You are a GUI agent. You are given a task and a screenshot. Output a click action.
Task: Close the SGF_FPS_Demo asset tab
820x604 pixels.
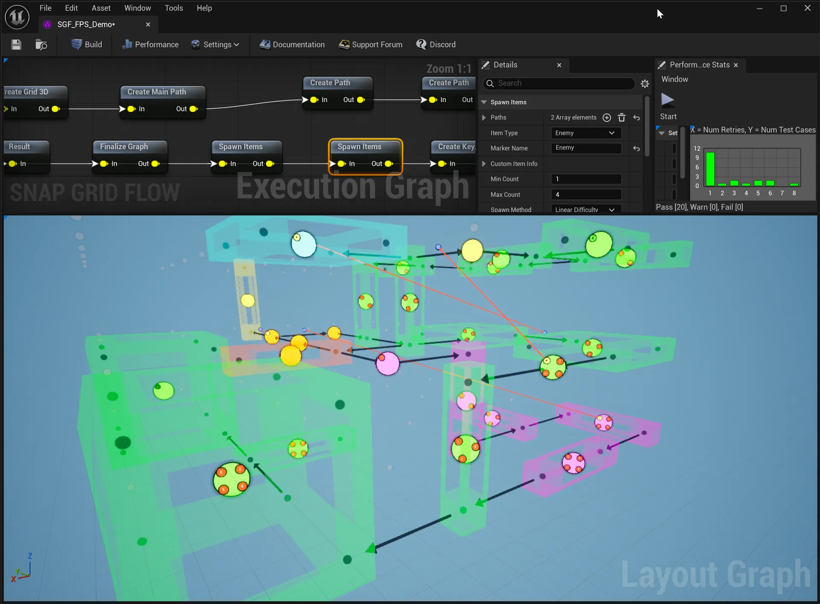148,24
